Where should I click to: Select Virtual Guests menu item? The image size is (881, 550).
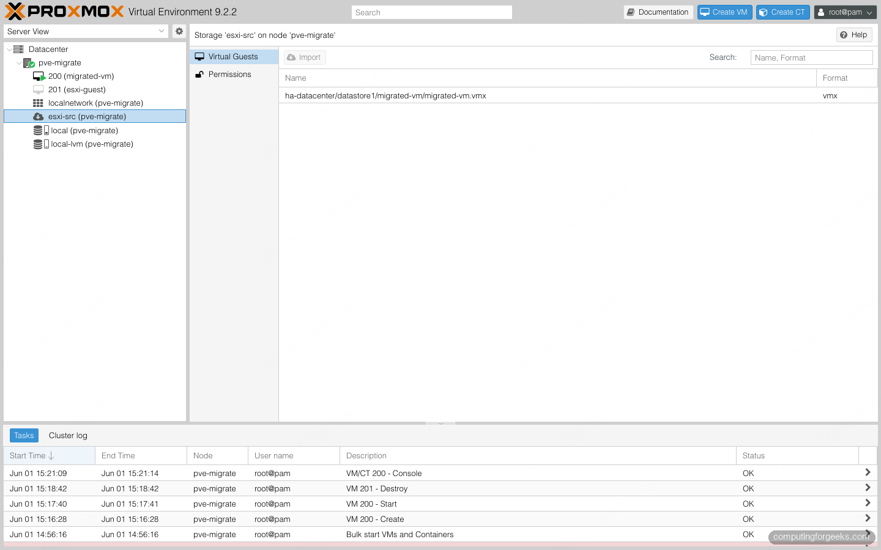pos(234,57)
